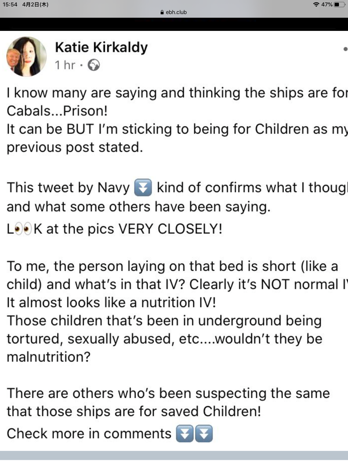Click the 'Check more in comments' text

click(89, 433)
